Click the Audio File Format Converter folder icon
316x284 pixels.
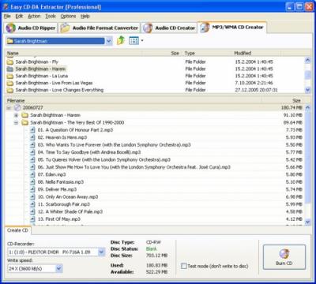[65, 28]
